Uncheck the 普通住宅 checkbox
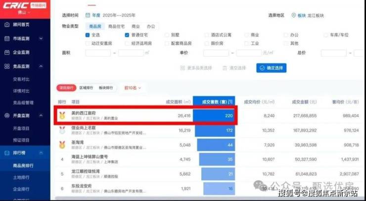This screenshot has height=201, width=366. tap(127, 35)
